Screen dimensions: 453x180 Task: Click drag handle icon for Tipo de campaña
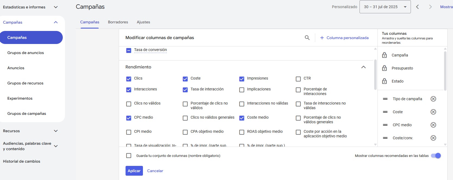tap(385, 99)
